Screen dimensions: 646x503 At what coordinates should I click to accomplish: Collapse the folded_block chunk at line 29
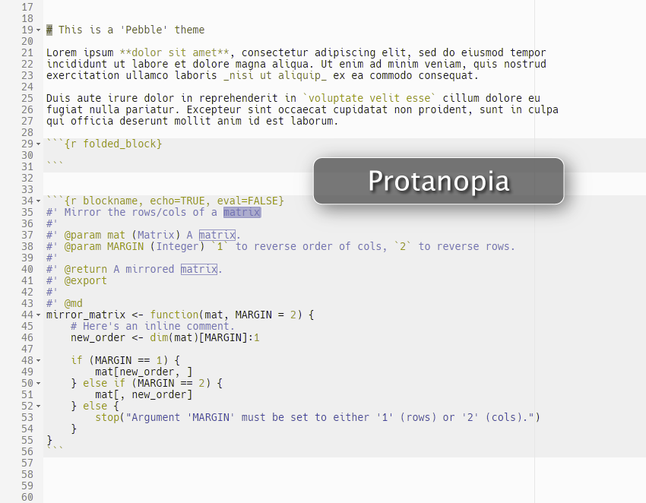pos(38,144)
